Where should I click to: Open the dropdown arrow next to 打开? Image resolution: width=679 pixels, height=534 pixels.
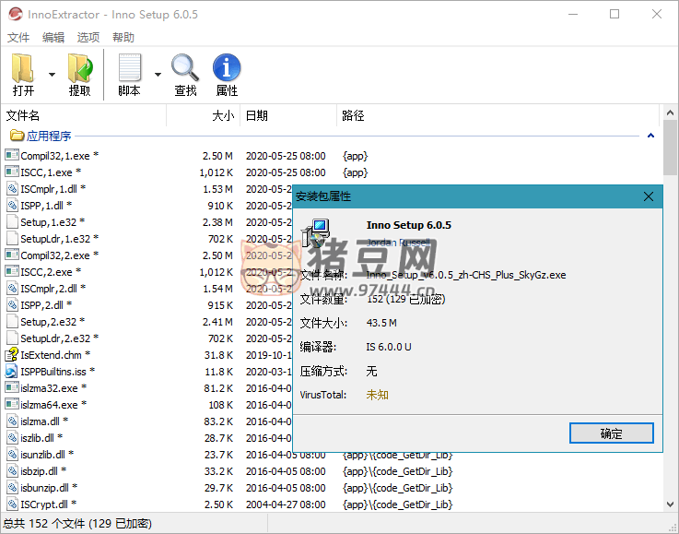(52, 75)
